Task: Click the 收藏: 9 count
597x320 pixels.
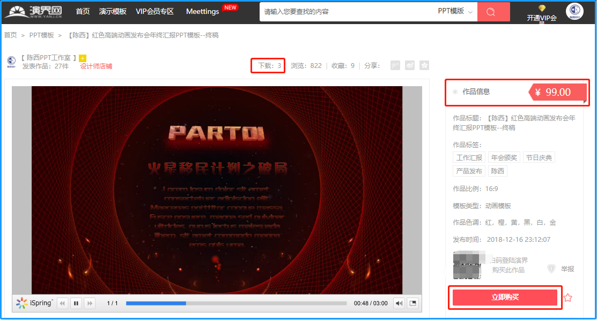Action: click(343, 66)
